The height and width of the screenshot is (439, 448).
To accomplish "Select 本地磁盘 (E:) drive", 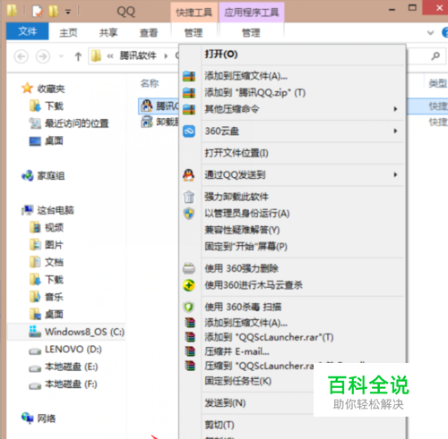I will coord(72,367).
